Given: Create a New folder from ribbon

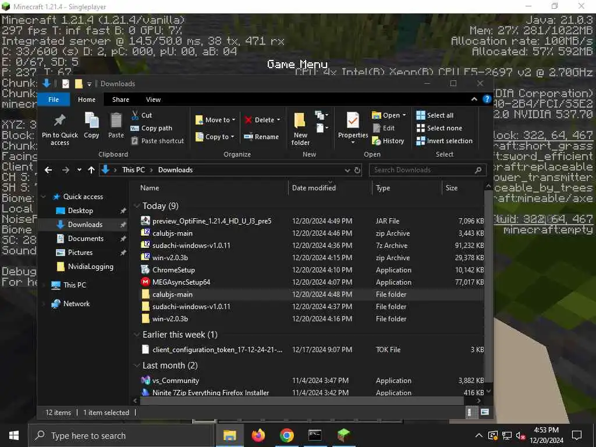Looking at the screenshot, I should point(300,129).
